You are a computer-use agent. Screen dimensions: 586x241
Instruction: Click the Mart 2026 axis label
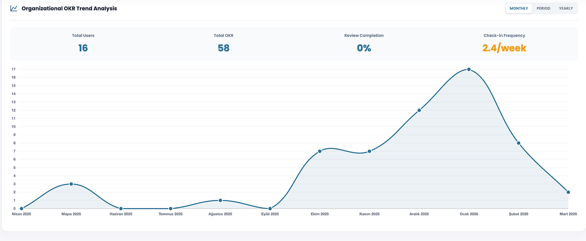(x=568, y=214)
